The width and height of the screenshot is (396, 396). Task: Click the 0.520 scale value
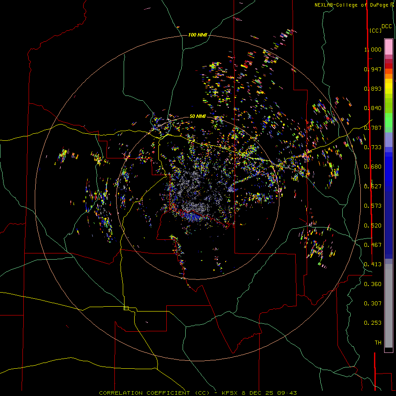pyautogui.click(x=373, y=226)
